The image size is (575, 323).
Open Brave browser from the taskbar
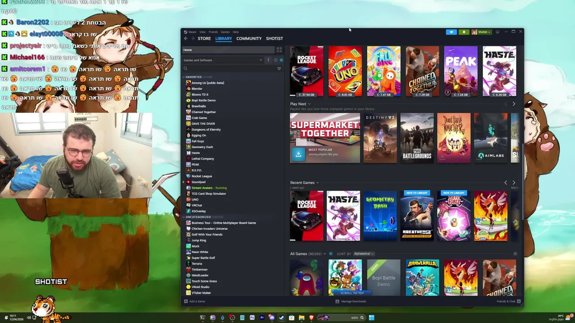[x=311, y=318]
